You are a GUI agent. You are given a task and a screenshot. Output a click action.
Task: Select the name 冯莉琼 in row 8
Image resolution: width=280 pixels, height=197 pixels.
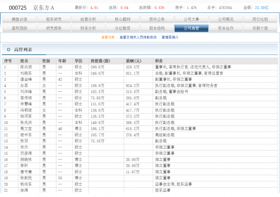point(26,110)
